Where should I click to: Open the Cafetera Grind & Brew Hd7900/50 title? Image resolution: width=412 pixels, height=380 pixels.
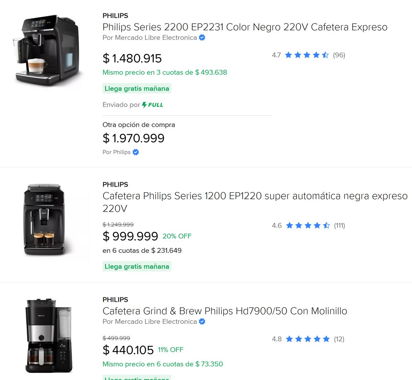(x=225, y=311)
